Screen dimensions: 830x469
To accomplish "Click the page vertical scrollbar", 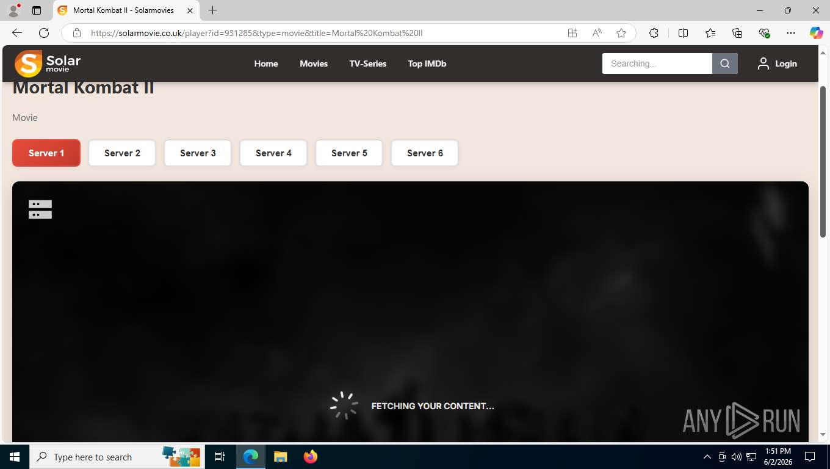I will click(x=823, y=162).
